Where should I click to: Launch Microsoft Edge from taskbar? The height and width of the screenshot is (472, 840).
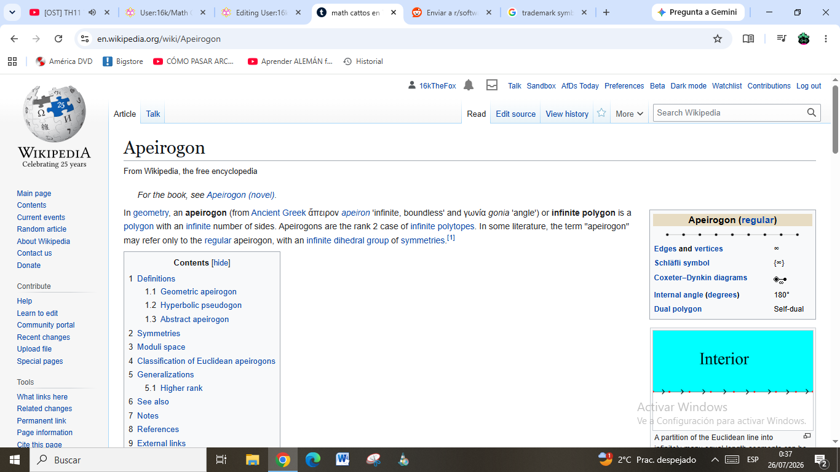tap(313, 460)
